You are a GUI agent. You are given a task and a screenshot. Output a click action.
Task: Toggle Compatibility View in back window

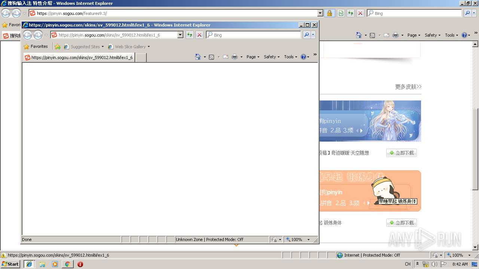(x=341, y=13)
